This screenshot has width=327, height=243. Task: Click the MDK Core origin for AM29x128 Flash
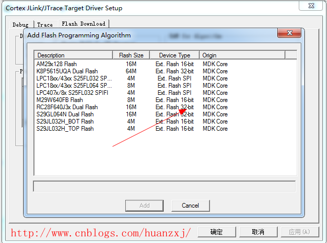click(215, 64)
